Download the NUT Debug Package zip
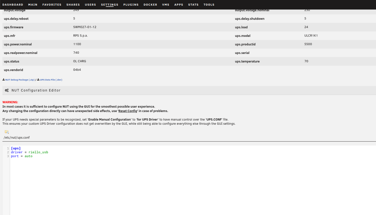 20,80
